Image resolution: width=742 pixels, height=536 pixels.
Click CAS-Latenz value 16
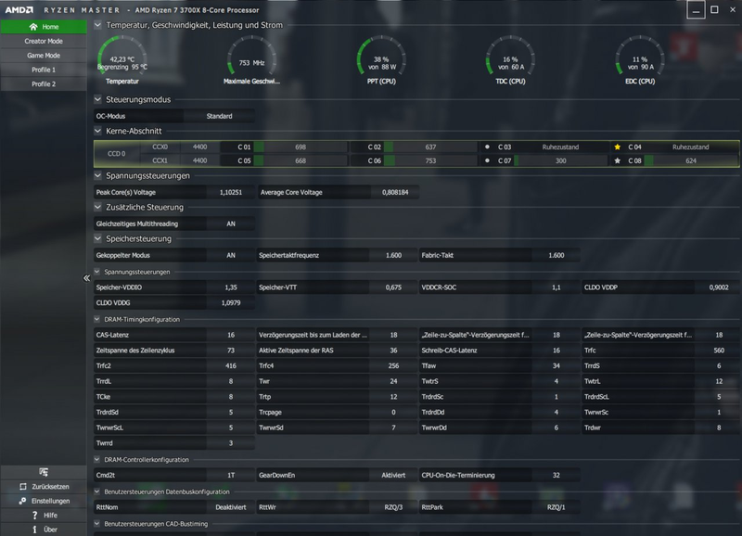click(x=230, y=335)
